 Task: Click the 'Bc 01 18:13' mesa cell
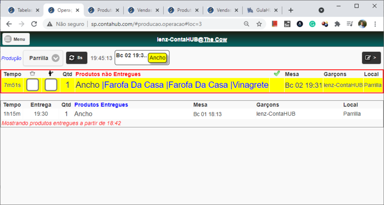(x=207, y=114)
